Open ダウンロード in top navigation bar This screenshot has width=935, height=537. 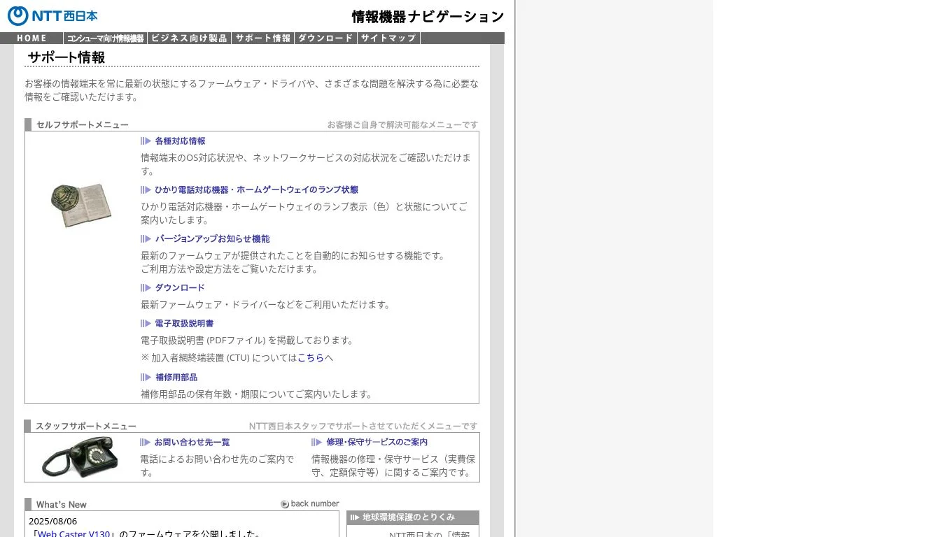tap(325, 38)
